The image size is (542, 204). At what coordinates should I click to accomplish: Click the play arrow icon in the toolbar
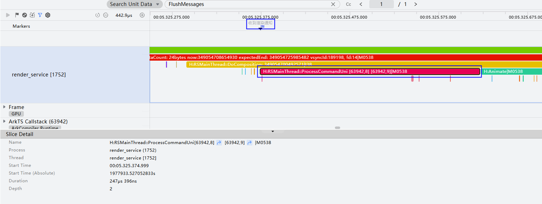pos(8,15)
